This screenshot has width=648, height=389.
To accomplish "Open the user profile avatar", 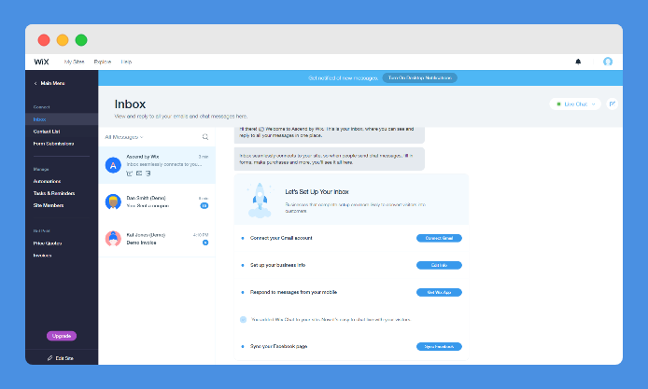I will pos(608,62).
